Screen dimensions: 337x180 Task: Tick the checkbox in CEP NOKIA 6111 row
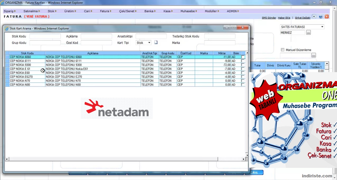(x=243, y=61)
